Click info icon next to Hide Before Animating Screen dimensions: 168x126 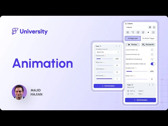(141, 59)
